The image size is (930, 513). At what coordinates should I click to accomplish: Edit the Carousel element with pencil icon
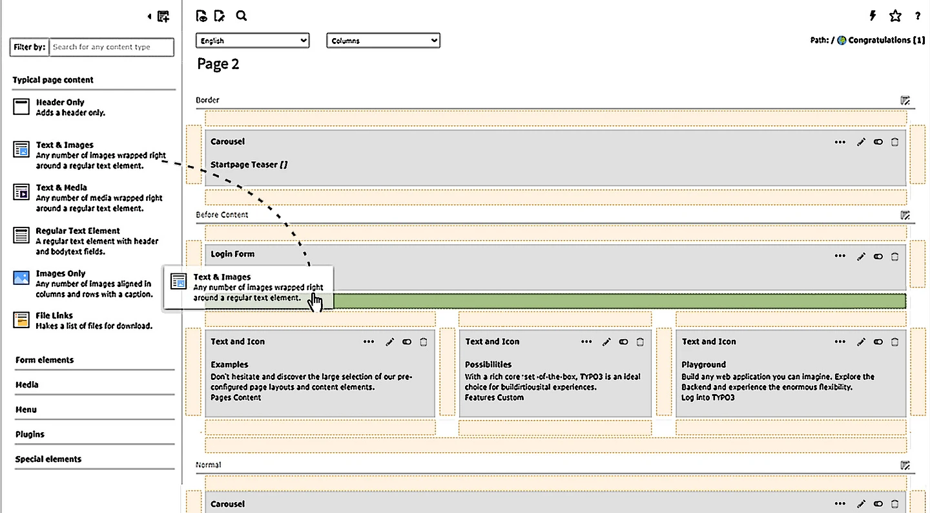pyautogui.click(x=861, y=142)
